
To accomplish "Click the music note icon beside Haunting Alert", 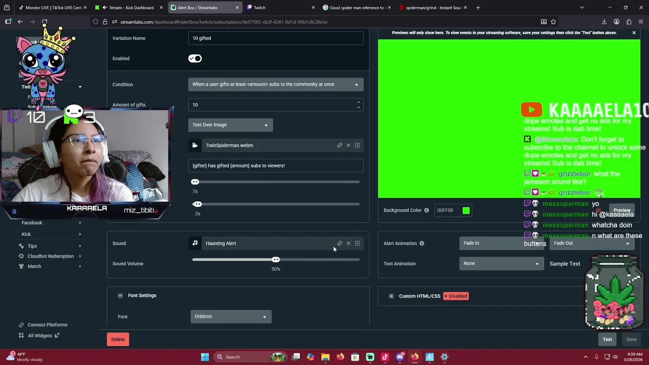I will pyautogui.click(x=195, y=243).
